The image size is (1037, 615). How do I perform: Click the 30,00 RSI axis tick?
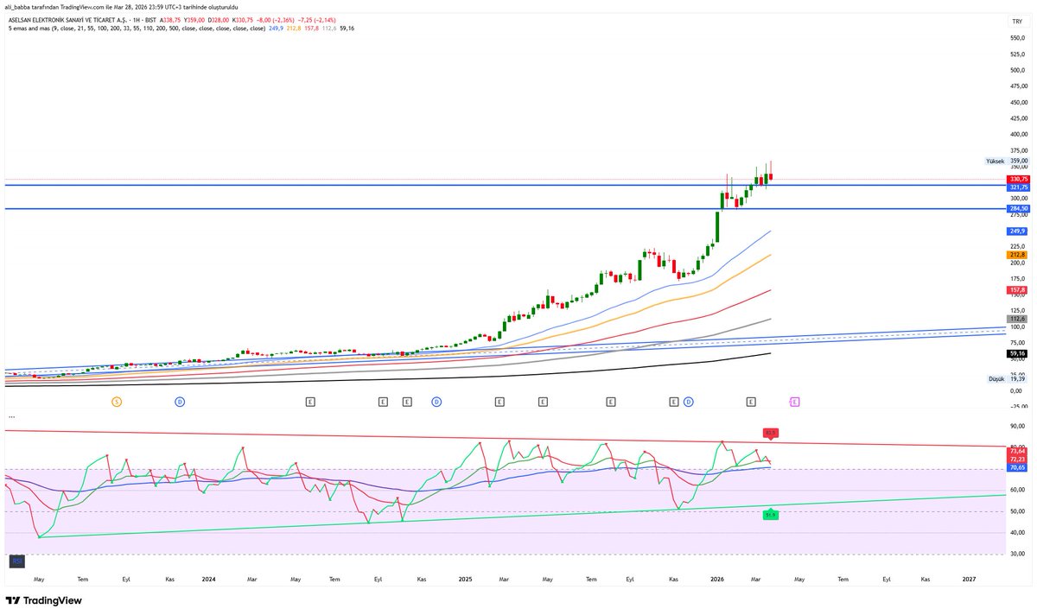1017,554
